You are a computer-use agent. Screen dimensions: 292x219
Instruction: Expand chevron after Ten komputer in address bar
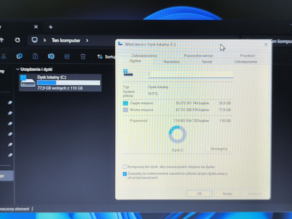[x=87, y=40]
